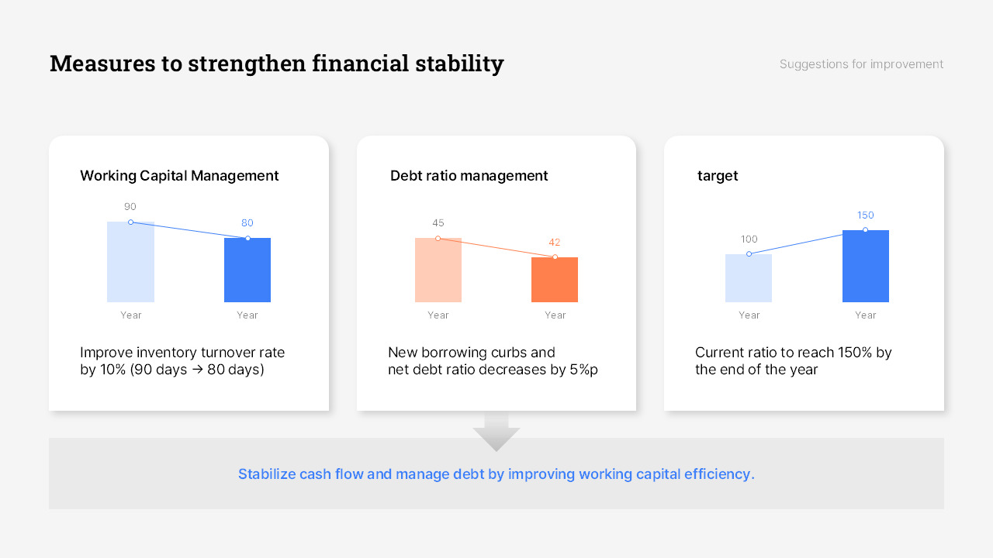Select the light orange bar labeled 45
This screenshot has height=558, width=993.
pos(438,271)
